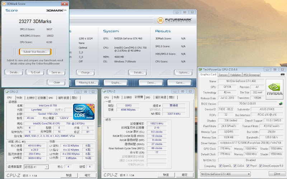Select the SPD tab in left CPU-Z window
Image resolution: width=287 pixels, height=179 pixels.
point(51,98)
